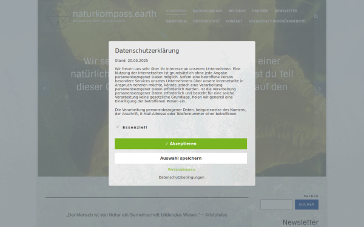The image size is (364, 227).
Task: Open the Kontakt menu item
Action: [x=234, y=21]
